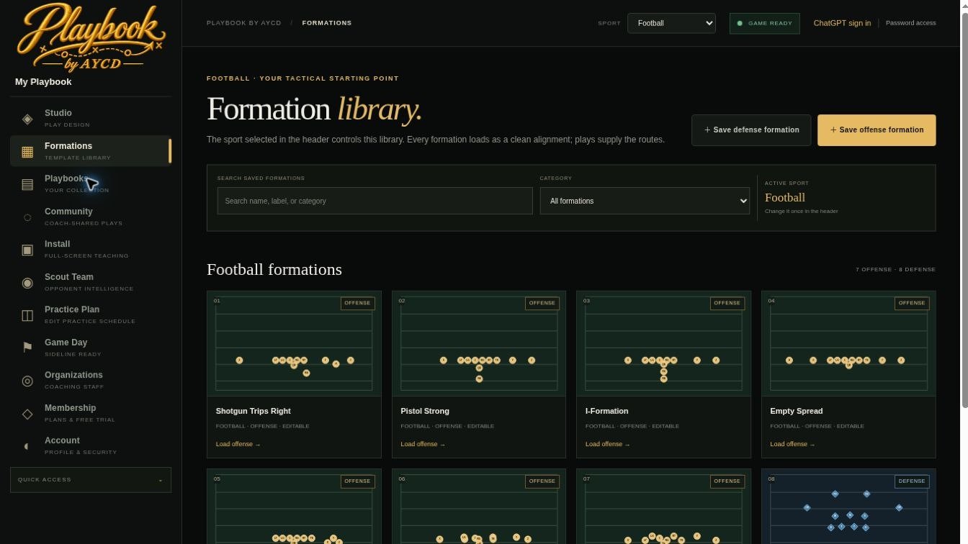Open the Pistol Strong formation diagram
The image size is (968, 544).
[479, 344]
